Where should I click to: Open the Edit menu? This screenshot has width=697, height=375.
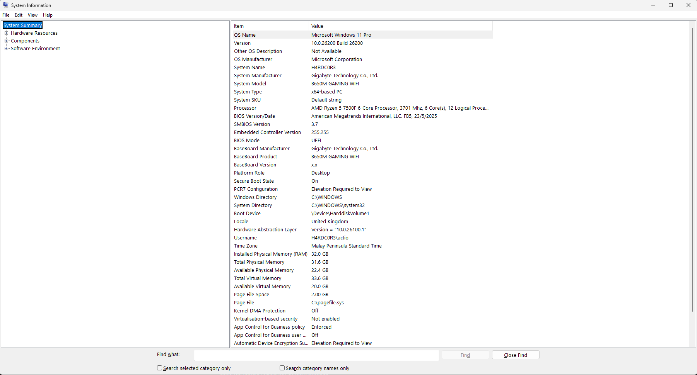point(18,15)
